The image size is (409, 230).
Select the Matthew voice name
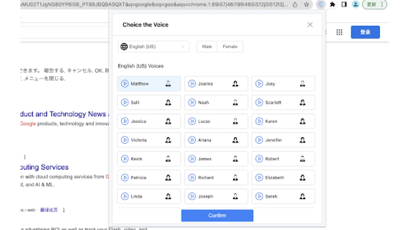tap(139, 84)
